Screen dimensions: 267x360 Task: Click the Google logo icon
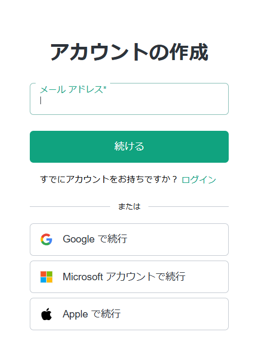pos(46,239)
